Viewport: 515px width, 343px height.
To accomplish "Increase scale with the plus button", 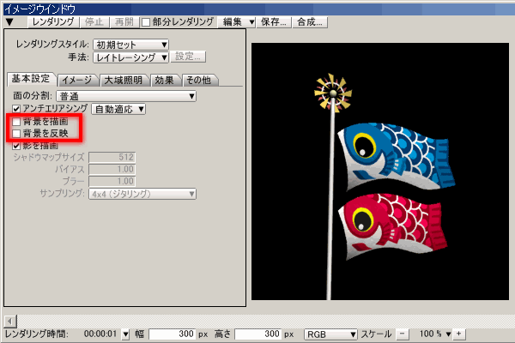I will (x=459, y=334).
